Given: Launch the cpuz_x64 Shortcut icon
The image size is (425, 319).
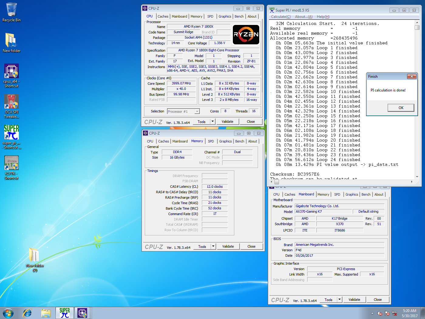Looking at the screenshot, I should (12, 76).
